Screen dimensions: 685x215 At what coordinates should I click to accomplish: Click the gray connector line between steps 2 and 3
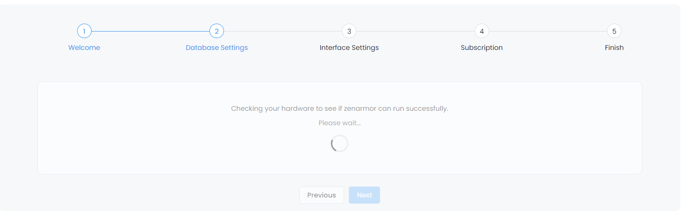283,31
